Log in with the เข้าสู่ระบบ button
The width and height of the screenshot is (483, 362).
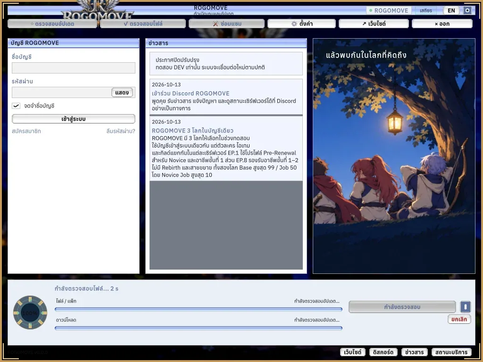click(x=73, y=119)
